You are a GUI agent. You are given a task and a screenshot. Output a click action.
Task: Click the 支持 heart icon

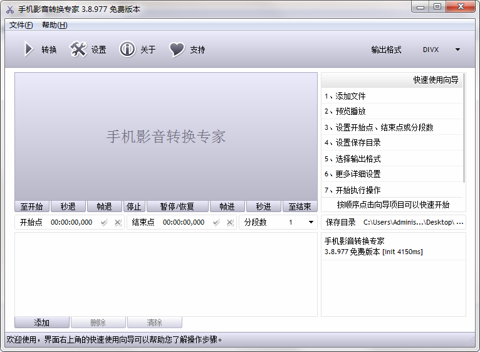point(177,50)
